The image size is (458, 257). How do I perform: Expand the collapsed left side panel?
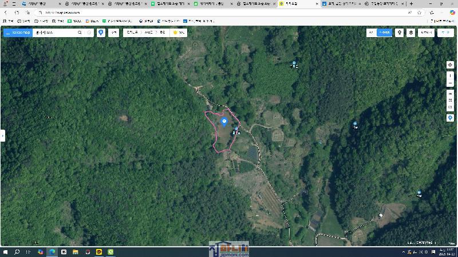click(x=2, y=135)
